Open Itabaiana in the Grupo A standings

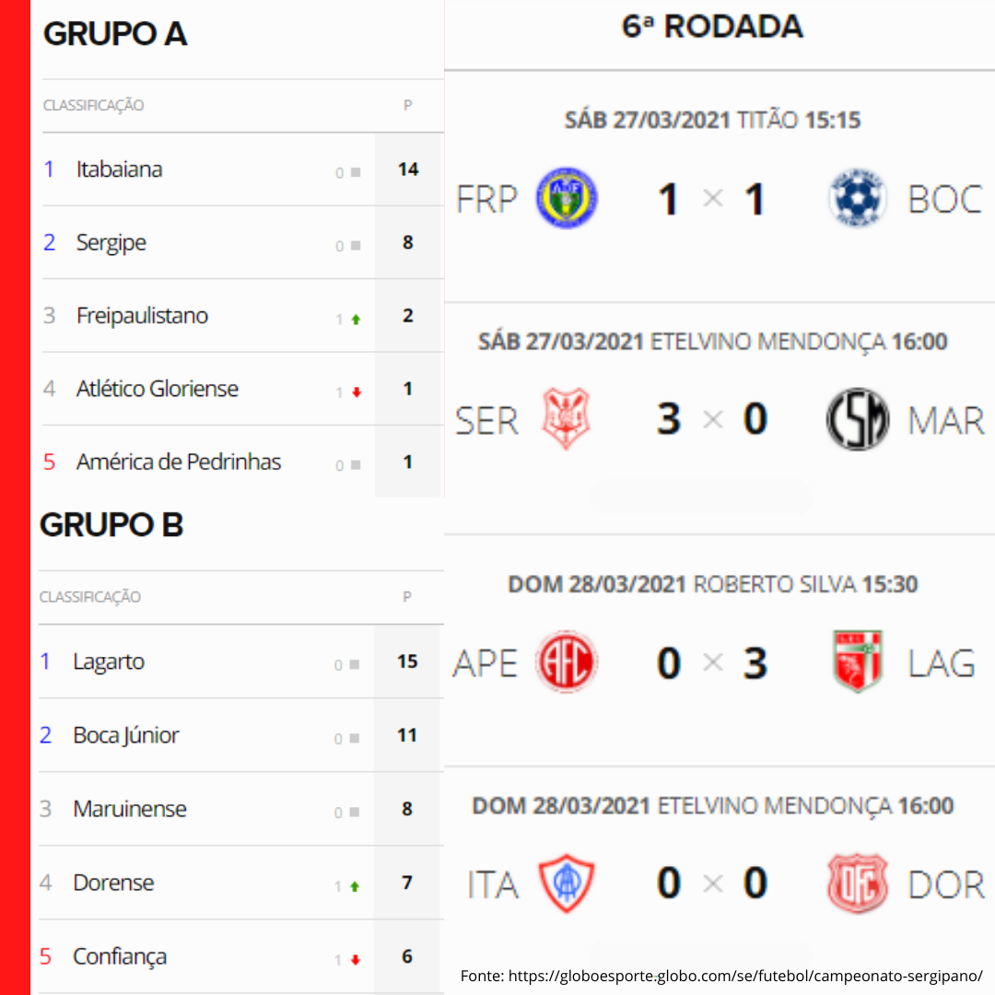(x=119, y=170)
